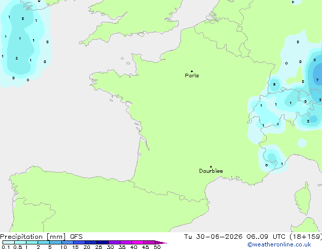Screen dimensions: 322x249
Task: Pick the lightest cyan swatch starting the legend
Action: pyautogui.click(x=9, y=242)
